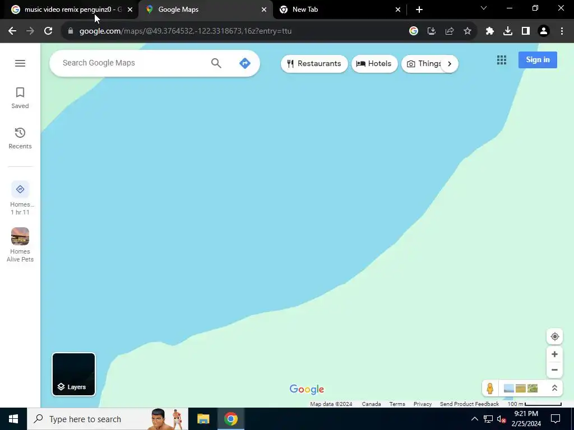Screen dimensions: 574x430
Task: Open the Chrome extensions puzzle menu
Action: coord(490,31)
